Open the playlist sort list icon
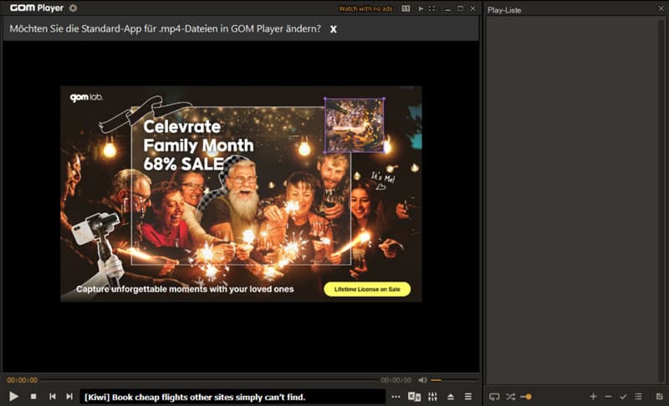This screenshot has width=669, height=406. (x=638, y=397)
